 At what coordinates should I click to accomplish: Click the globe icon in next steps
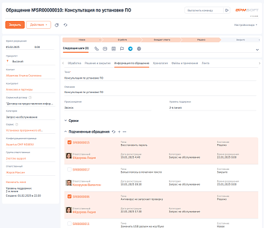139,49
